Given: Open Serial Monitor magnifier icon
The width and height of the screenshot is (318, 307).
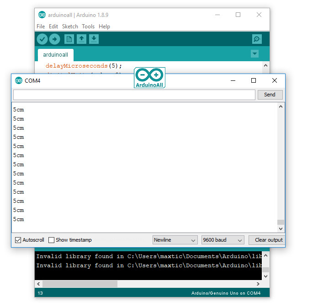Looking at the screenshot, I should (x=257, y=39).
